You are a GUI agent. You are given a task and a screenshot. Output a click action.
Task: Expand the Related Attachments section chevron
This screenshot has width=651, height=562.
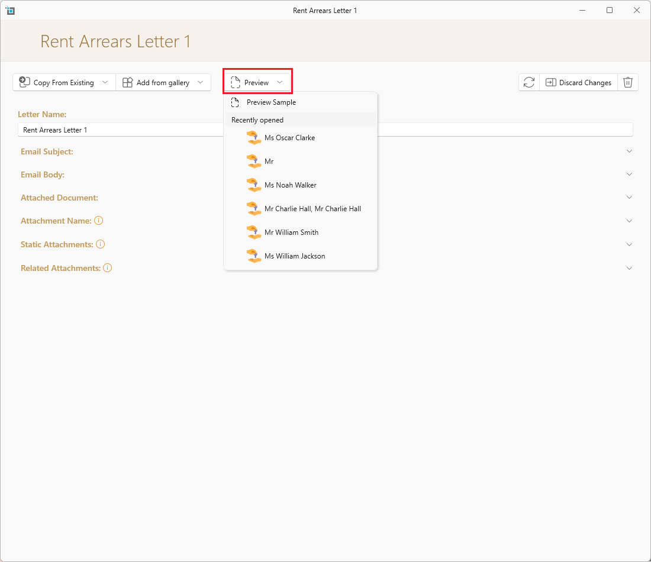click(629, 268)
